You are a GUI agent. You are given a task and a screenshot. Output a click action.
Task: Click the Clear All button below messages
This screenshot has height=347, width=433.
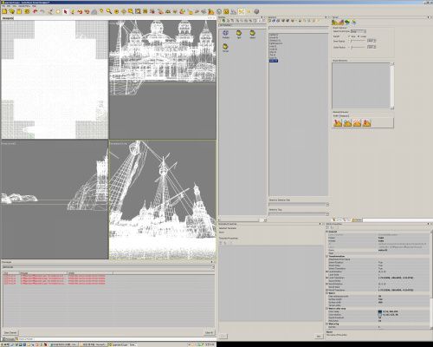(209, 333)
